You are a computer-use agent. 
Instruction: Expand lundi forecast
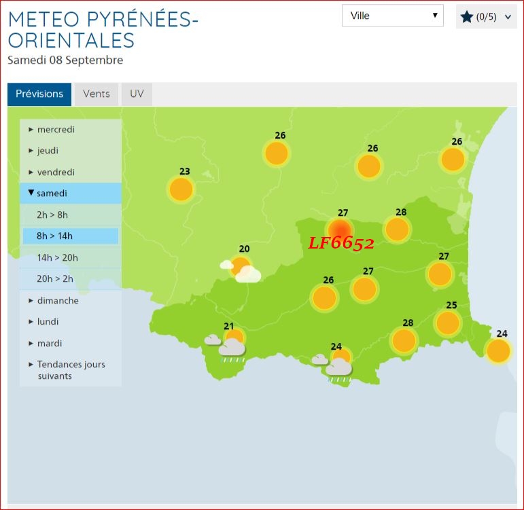(71, 322)
